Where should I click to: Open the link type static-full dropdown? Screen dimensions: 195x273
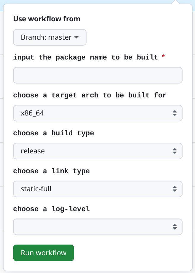click(x=97, y=189)
